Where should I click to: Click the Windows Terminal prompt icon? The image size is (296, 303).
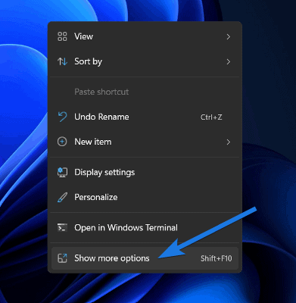[62, 227]
